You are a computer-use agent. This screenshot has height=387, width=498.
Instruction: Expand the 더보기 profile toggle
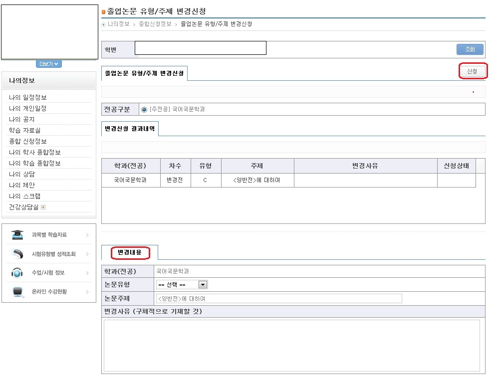(49, 64)
